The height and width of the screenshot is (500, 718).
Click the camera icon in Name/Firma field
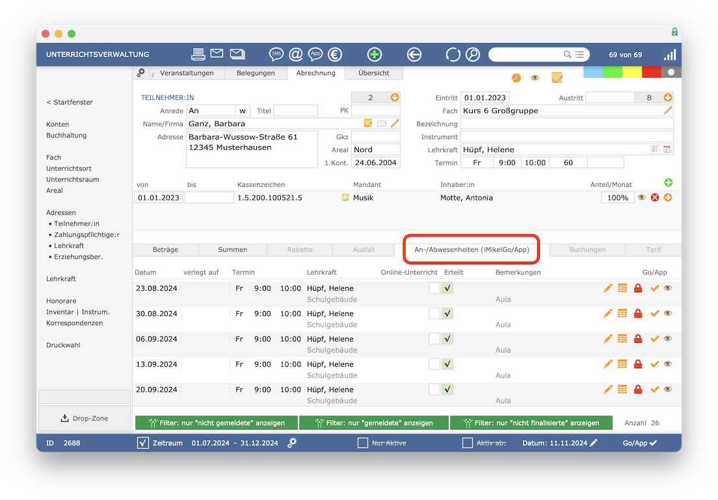tap(381, 123)
